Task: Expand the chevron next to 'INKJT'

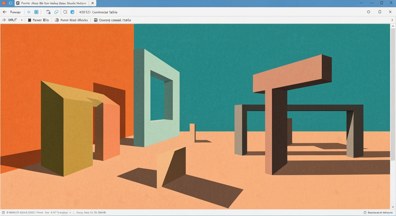Action: point(22,20)
